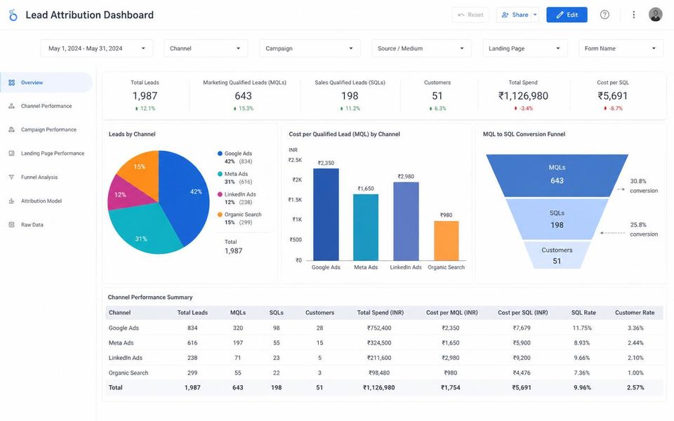Screen dimensions: 674x421
Task: Click the Total Leads 1,987 scorecard
Action: pyautogui.click(x=145, y=95)
